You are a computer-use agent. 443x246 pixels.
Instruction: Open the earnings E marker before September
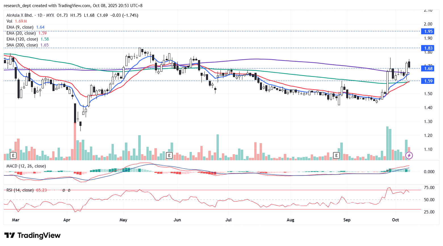tap(336, 155)
